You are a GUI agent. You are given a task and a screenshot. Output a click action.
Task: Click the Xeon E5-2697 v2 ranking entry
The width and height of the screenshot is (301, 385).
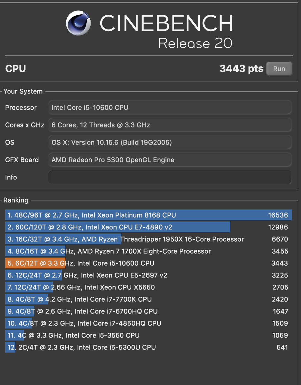148,275
